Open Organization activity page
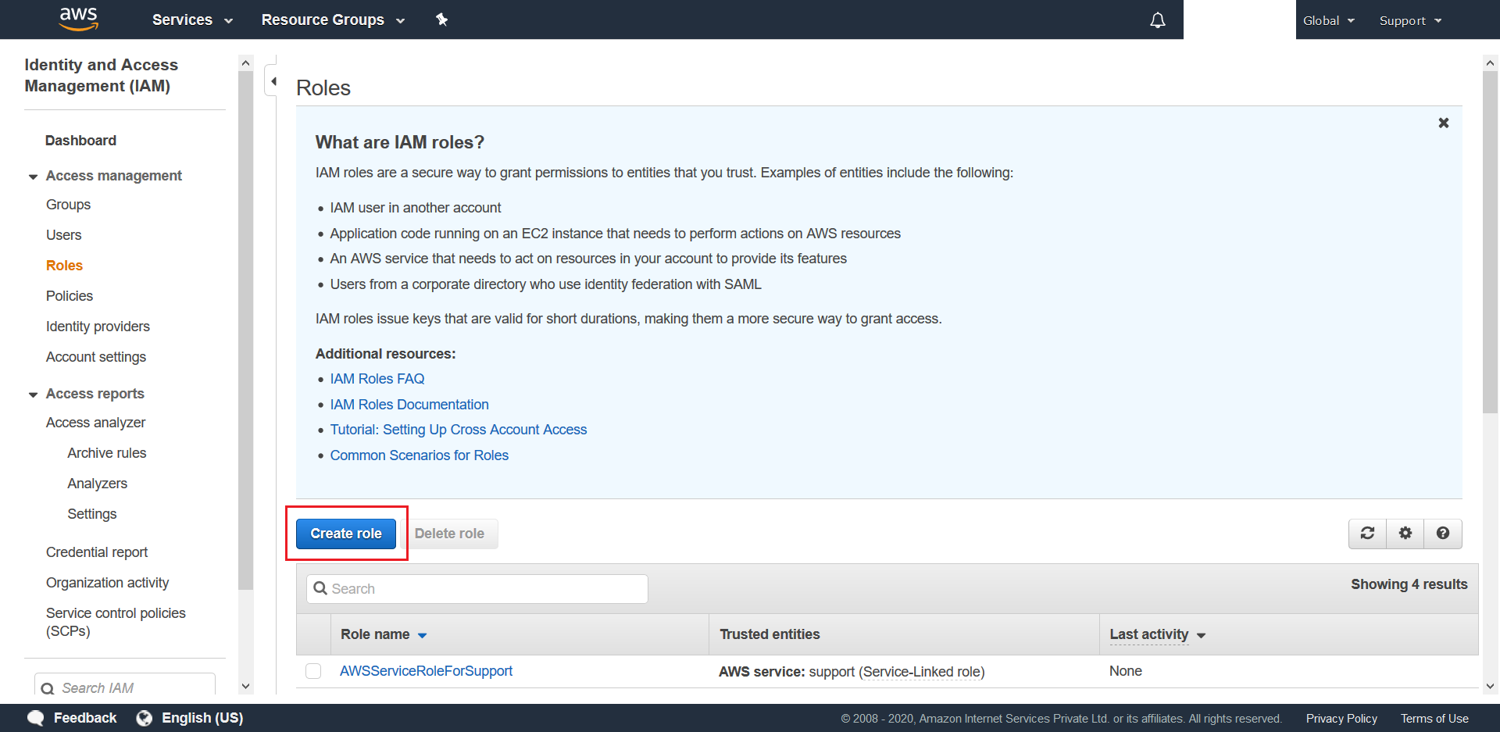The image size is (1500, 732). 107,583
